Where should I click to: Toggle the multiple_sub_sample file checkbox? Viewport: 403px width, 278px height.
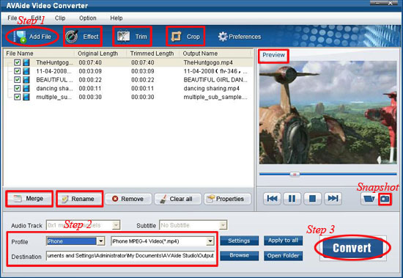pyautogui.click(x=18, y=97)
